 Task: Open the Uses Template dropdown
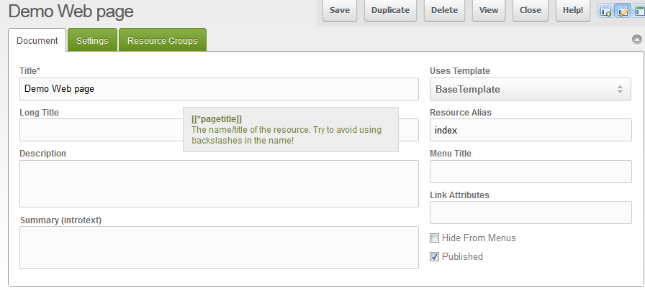[x=531, y=89]
